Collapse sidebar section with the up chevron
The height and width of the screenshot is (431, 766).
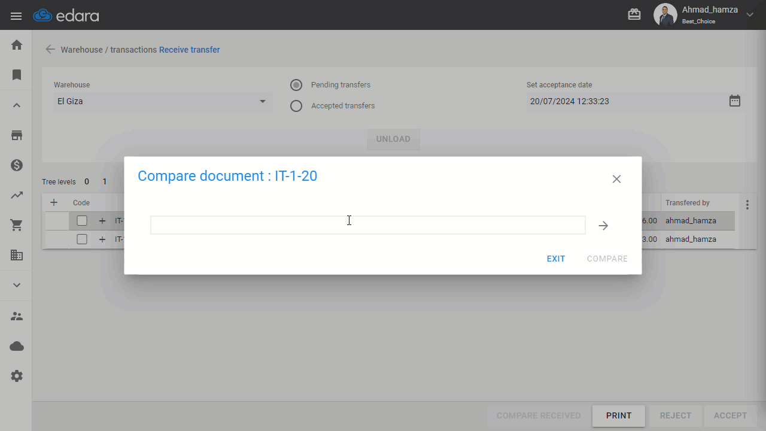click(17, 105)
